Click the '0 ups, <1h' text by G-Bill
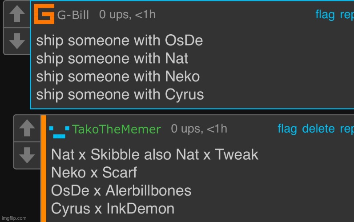Viewport: 354px width, 222px height. [127, 15]
